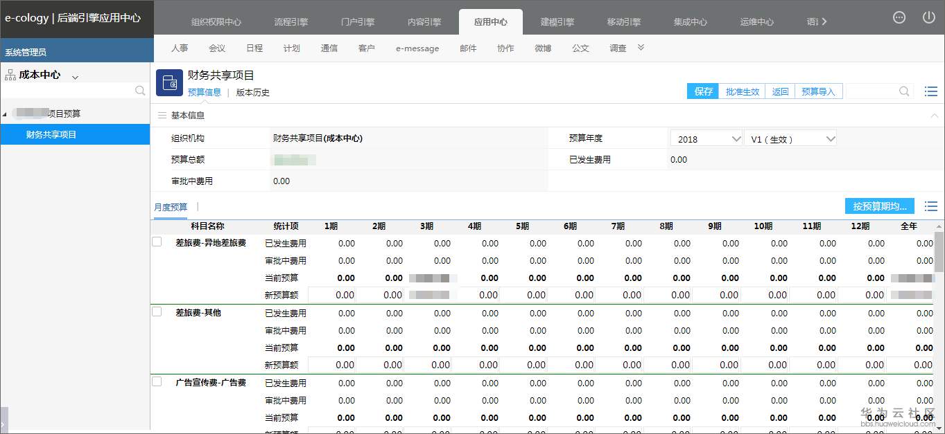Open the 人事 module
945x434 pixels.
click(180, 48)
